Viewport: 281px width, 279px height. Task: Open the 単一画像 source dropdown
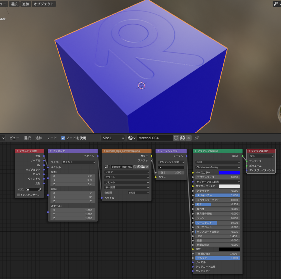[127, 187]
